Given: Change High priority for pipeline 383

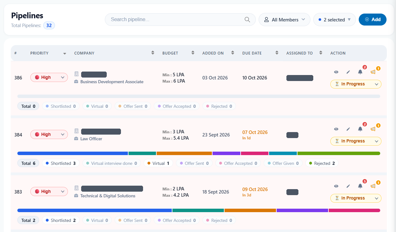Looking at the screenshot, I should pos(49,192).
